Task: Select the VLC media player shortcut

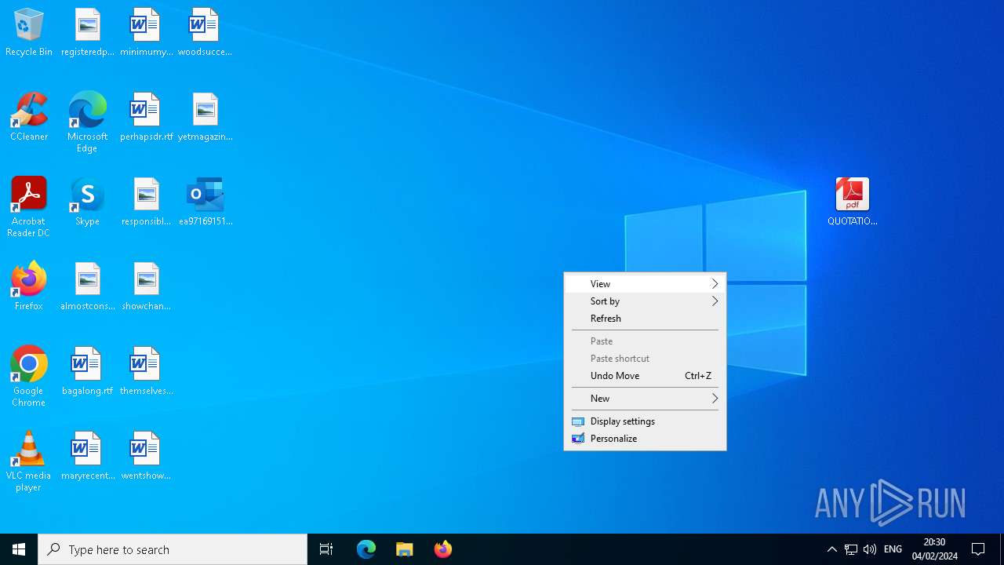Action: [x=29, y=461]
